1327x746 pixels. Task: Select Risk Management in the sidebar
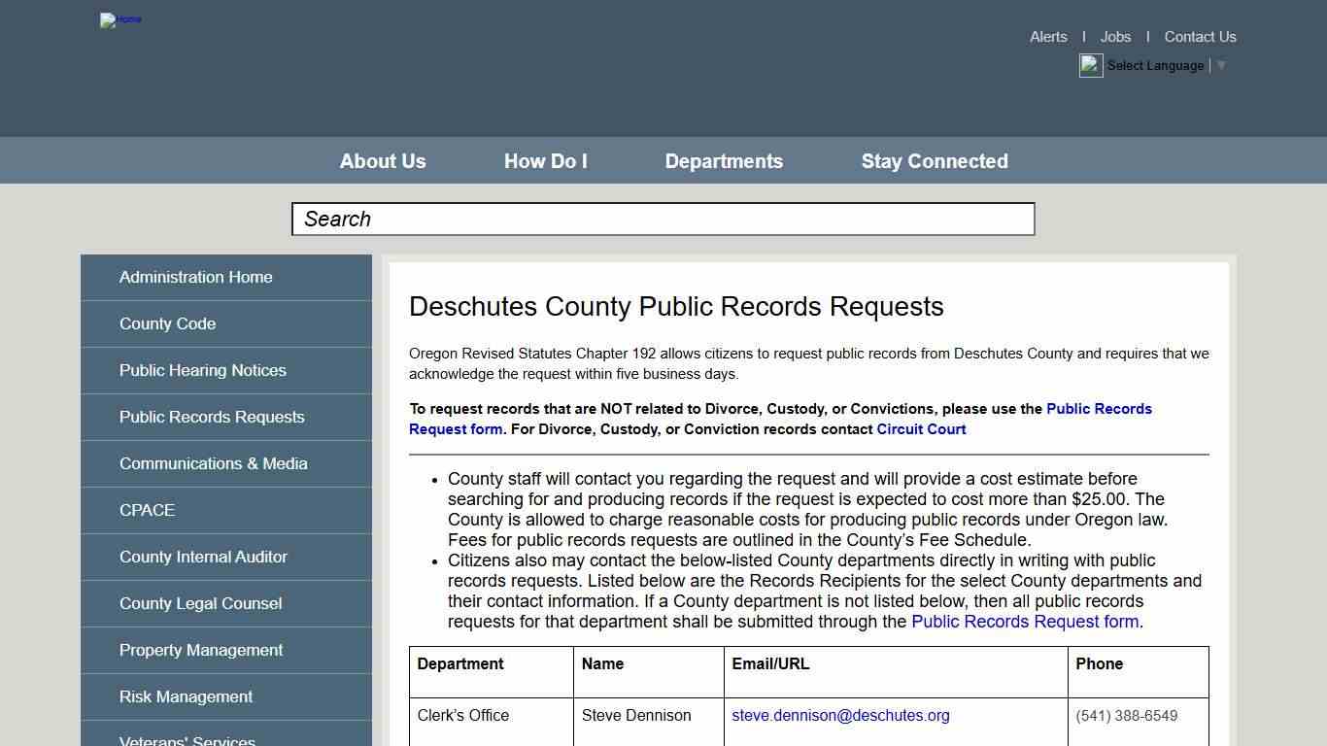[186, 696]
